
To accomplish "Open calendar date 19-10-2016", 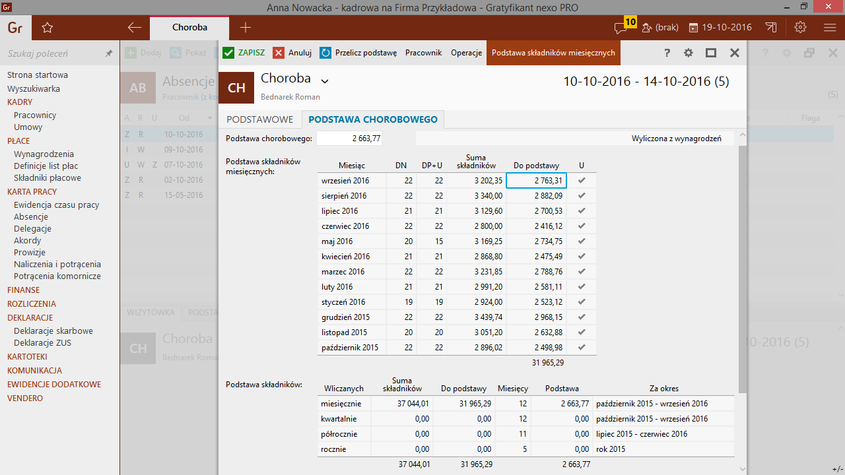I will (x=720, y=28).
